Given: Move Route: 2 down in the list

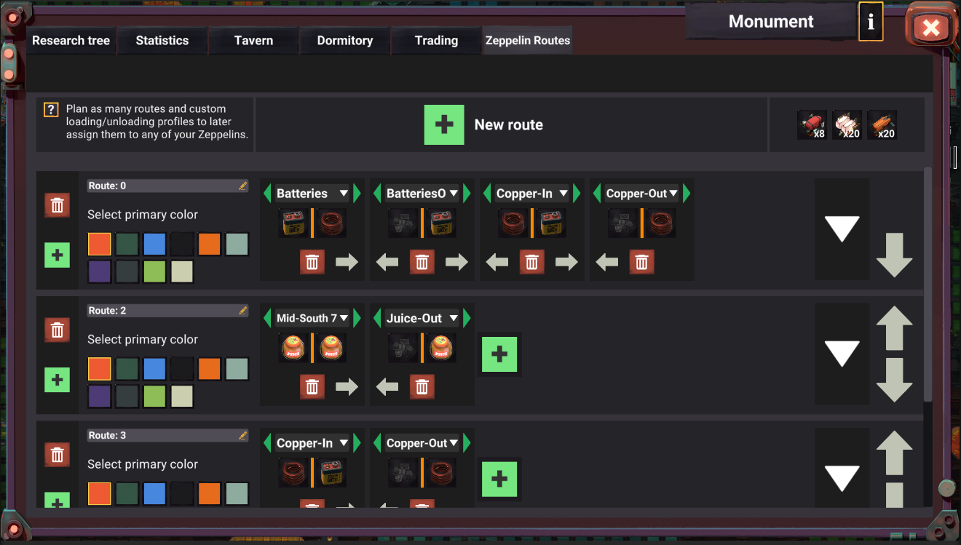Looking at the screenshot, I should [x=895, y=380].
